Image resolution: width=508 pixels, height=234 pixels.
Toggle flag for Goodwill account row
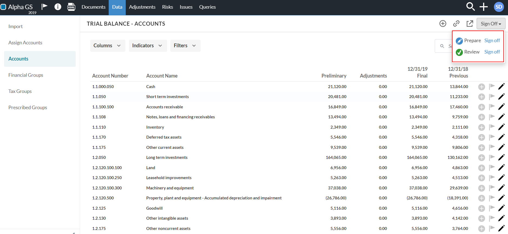492,208
